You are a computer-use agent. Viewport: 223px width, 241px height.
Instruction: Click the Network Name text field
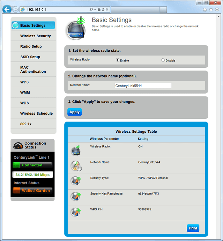click(x=143, y=86)
